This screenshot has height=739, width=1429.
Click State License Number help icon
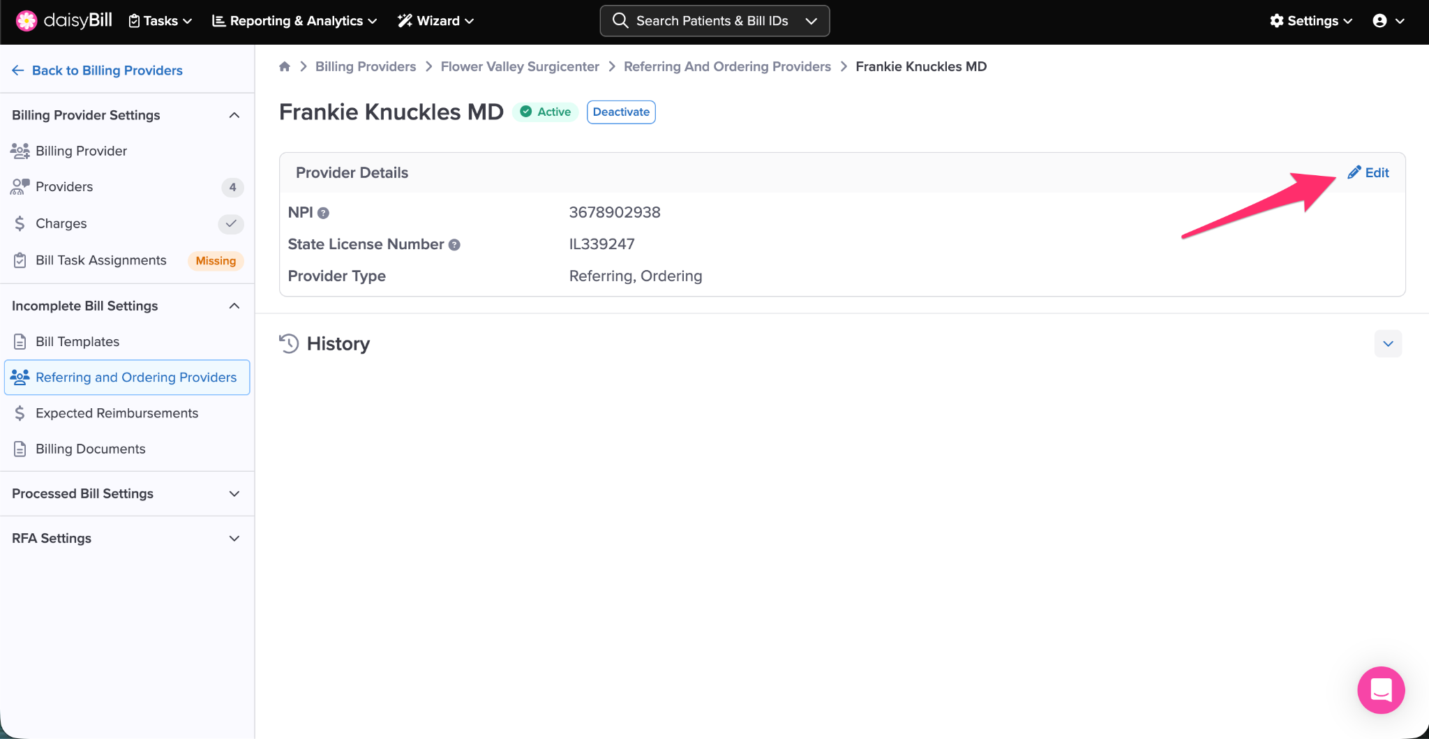(454, 245)
